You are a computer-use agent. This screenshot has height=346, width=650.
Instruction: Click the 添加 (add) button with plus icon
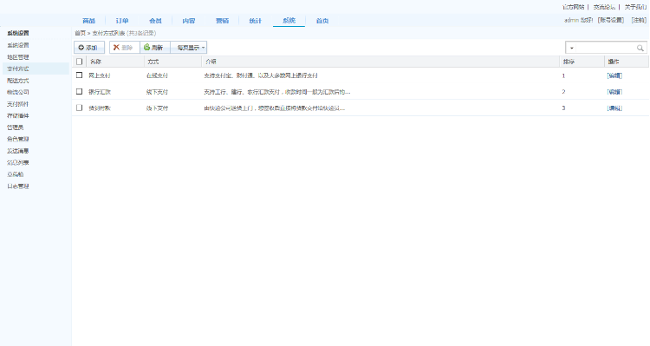88,48
